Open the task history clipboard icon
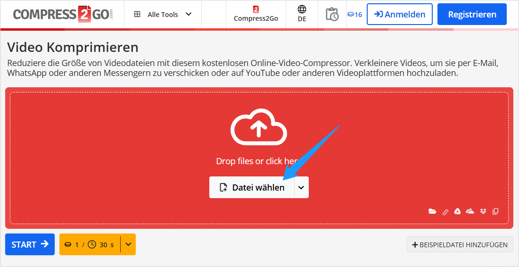Screen dimensions: 519x267 332,15
